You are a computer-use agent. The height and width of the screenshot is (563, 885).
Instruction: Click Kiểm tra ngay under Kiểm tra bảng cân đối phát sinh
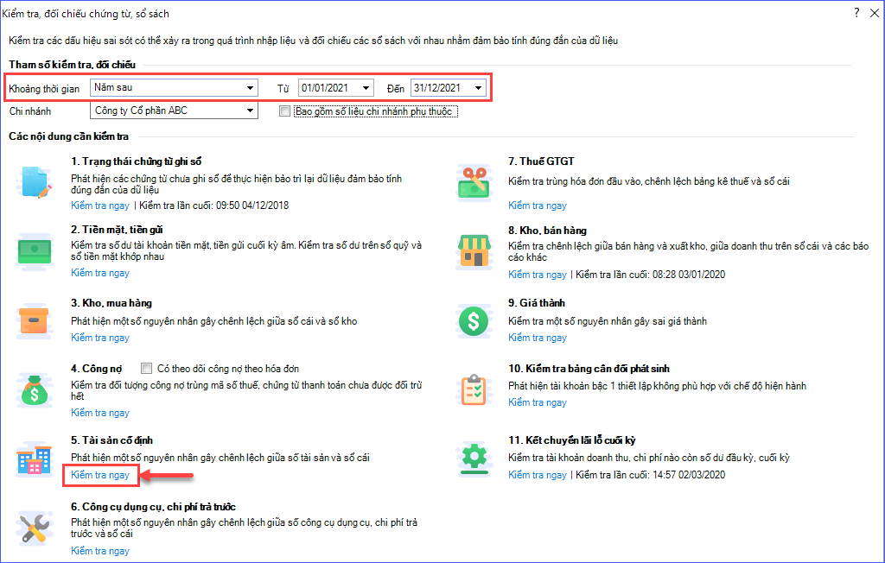point(538,402)
